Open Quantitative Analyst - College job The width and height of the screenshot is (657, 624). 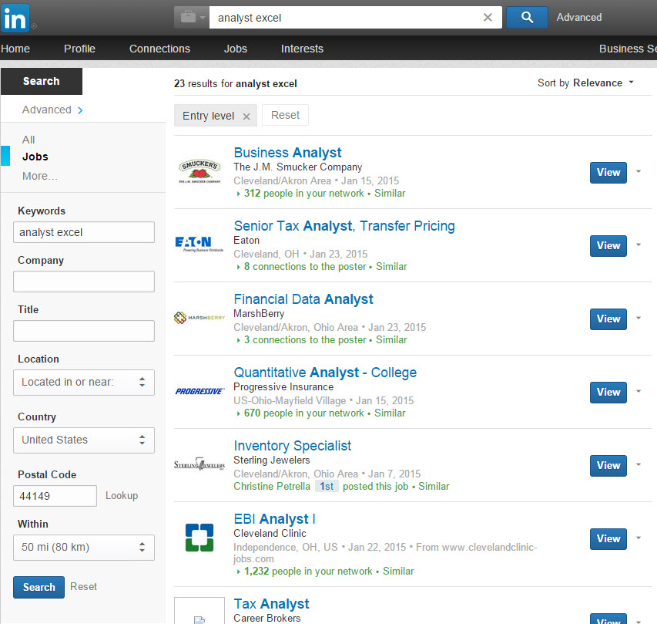[325, 373]
